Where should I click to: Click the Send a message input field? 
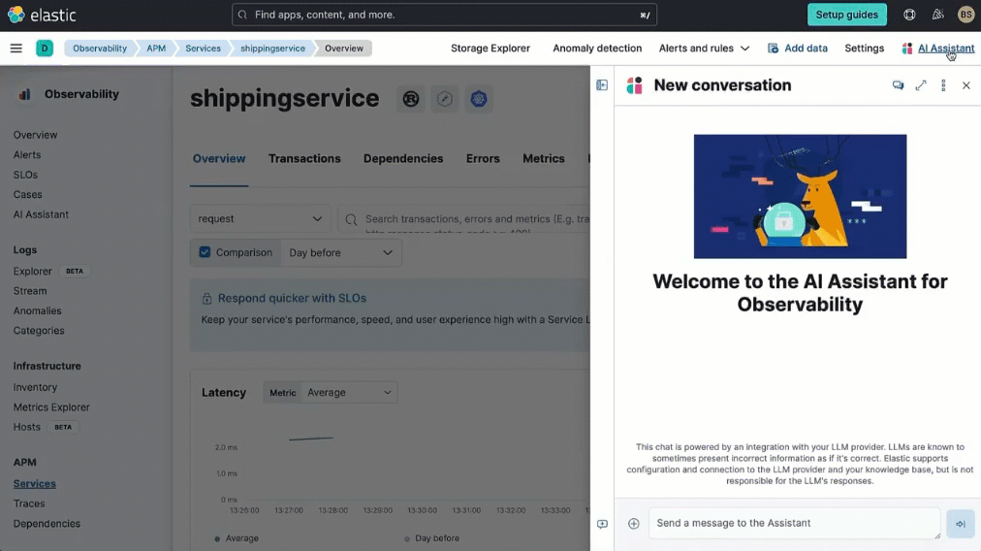click(x=794, y=524)
